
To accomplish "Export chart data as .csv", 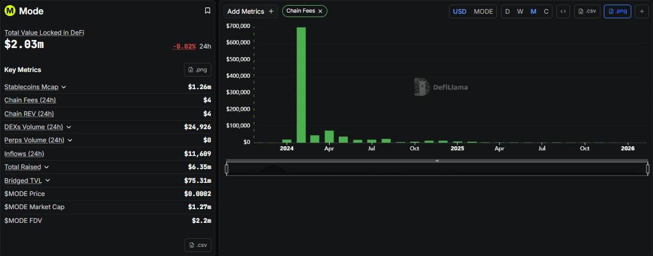I will 587,11.
